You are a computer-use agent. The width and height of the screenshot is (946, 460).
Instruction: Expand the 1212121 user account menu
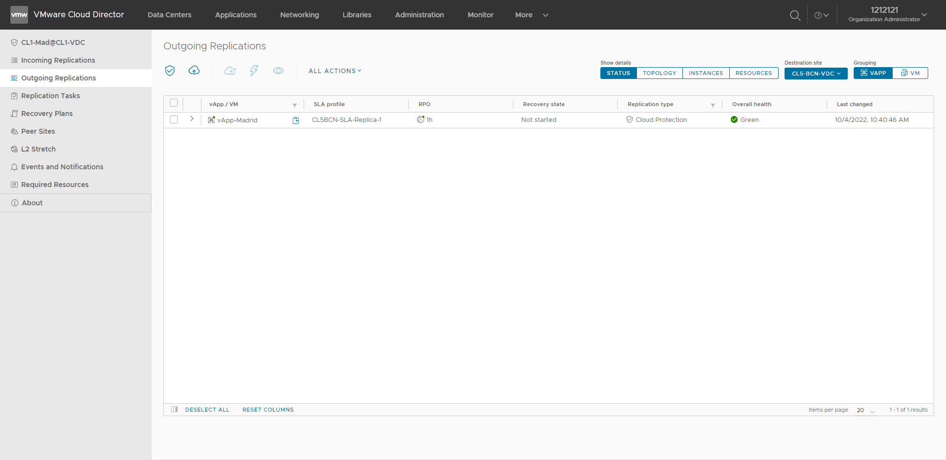tap(888, 14)
